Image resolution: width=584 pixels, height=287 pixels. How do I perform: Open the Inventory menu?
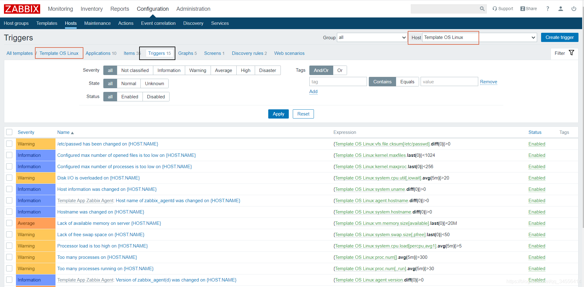click(x=92, y=9)
